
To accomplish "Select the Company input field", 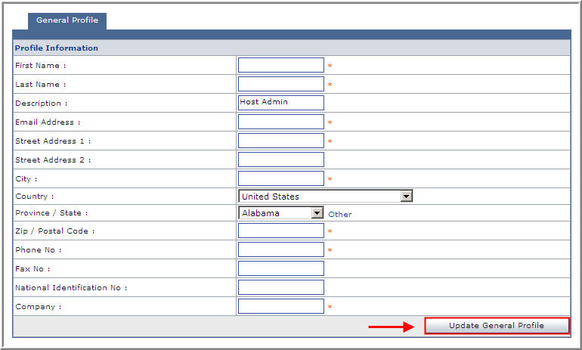I will pos(280,306).
